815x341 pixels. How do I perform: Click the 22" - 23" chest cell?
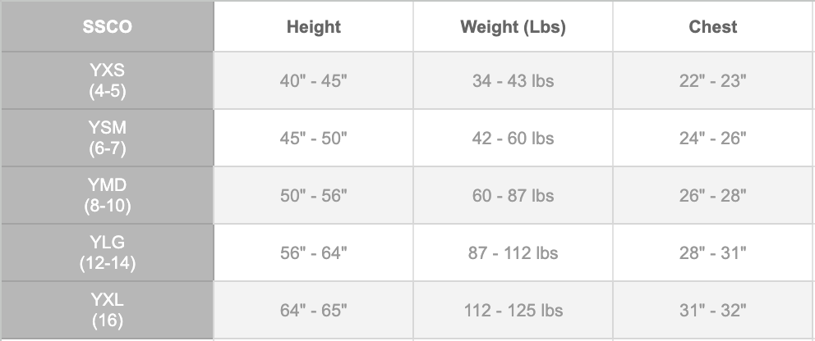712,80
